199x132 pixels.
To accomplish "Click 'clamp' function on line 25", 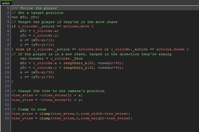I will click(x=45, y=118).
